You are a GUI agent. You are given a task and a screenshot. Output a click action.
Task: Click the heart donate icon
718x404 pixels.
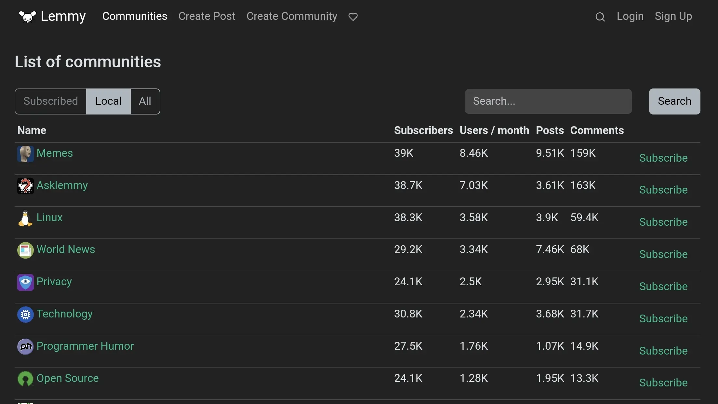pyautogui.click(x=353, y=17)
